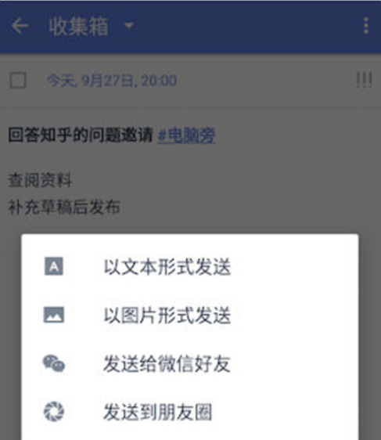The width and height of the screenshot is (381, 440).
Task: Tap the back arrow icon
Action: pyautogui.click(x=20, y=26)
